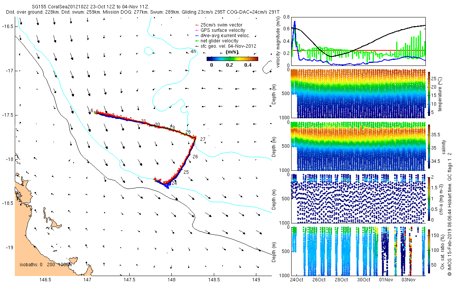Click the salinity colorbar
This screenshot has height=284, width=455.
429,147
